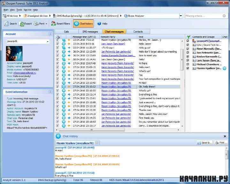Click the Reset Filters icon
230x184 pixels.
(x=53, y=24)
